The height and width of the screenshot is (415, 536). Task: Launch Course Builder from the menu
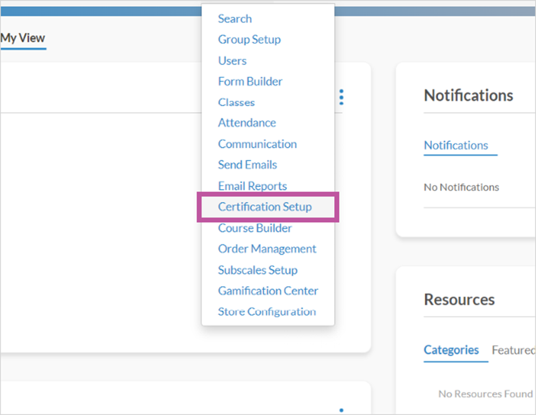coord(255,228)
